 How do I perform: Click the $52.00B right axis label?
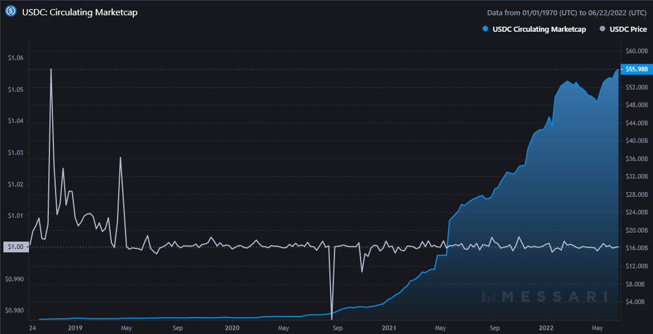[637, 87]
